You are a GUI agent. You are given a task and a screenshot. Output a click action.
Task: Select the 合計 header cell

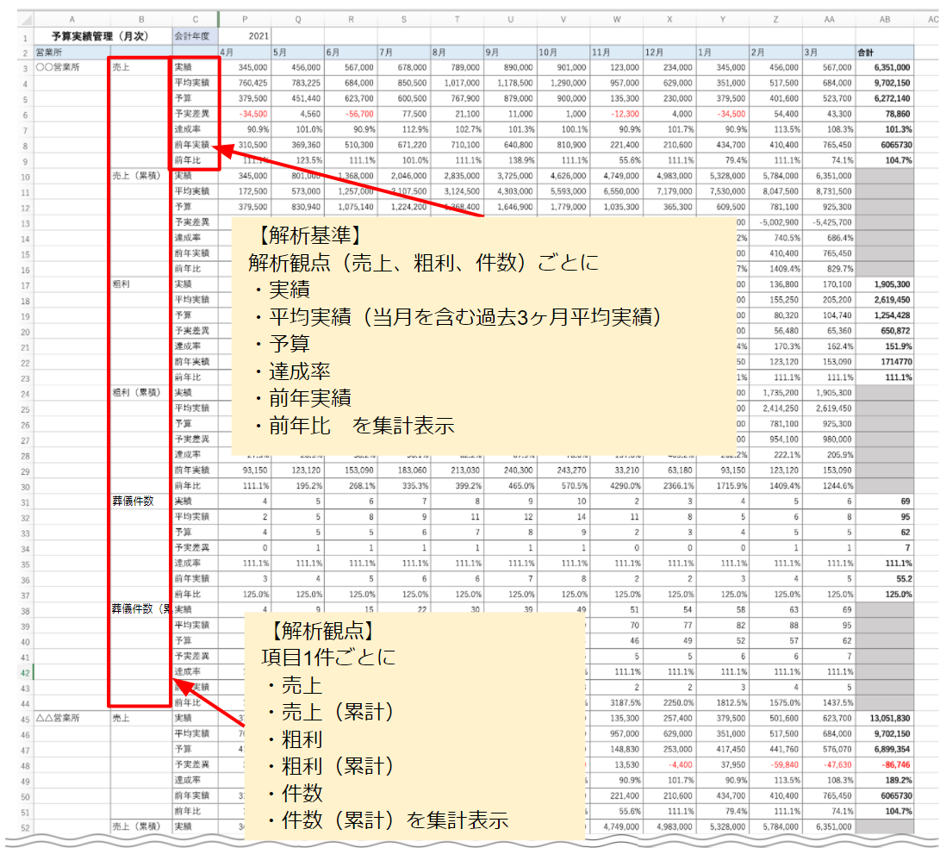(884, 52)
